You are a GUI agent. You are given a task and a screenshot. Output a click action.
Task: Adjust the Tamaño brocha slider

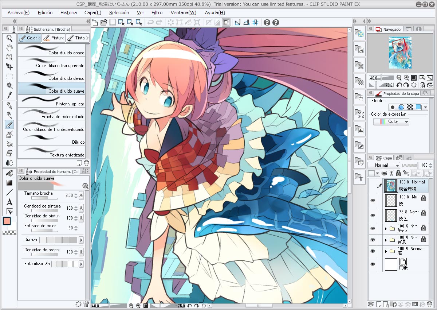pos(44,198)
